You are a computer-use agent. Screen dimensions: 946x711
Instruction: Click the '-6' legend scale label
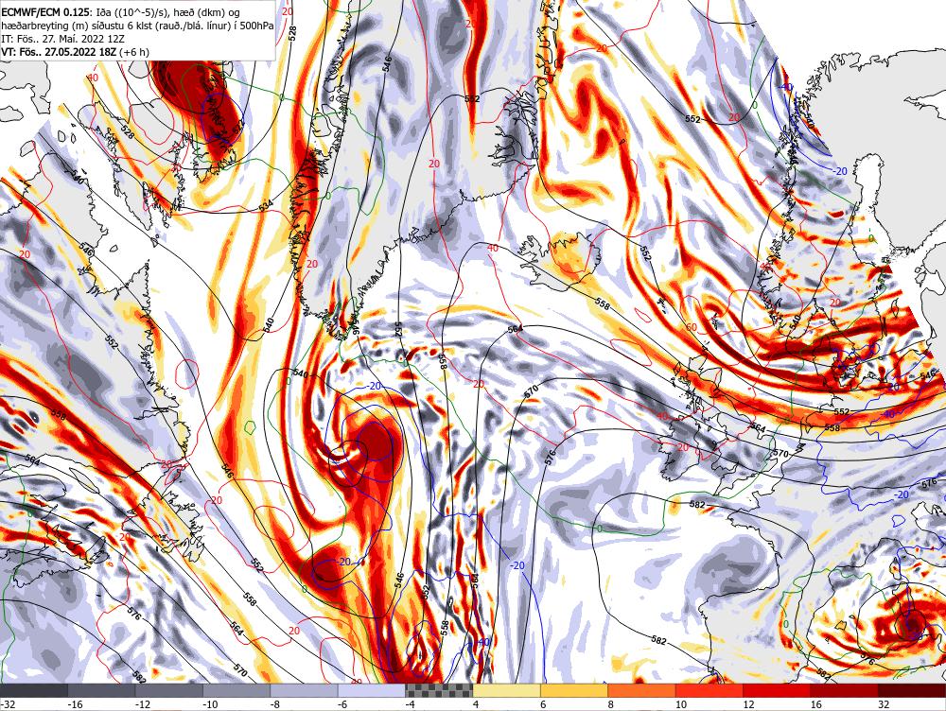[x=343, y=704]
